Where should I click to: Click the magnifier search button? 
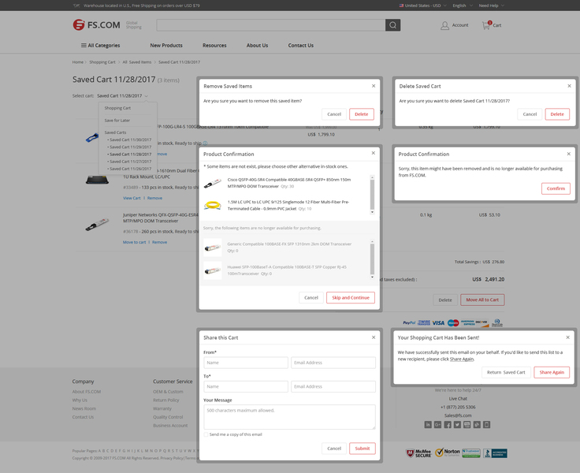(392, 25)
